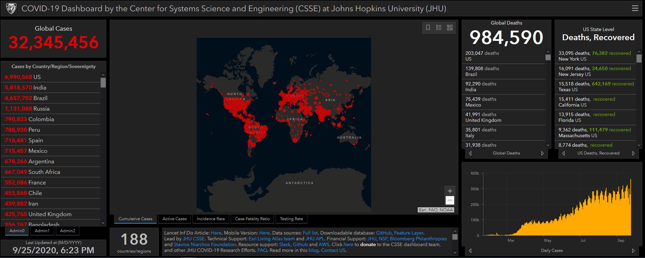This screenshot has width=645, height=258.
Task: Go to next Global Deaths panel
Action: click(x=542, y=154)
